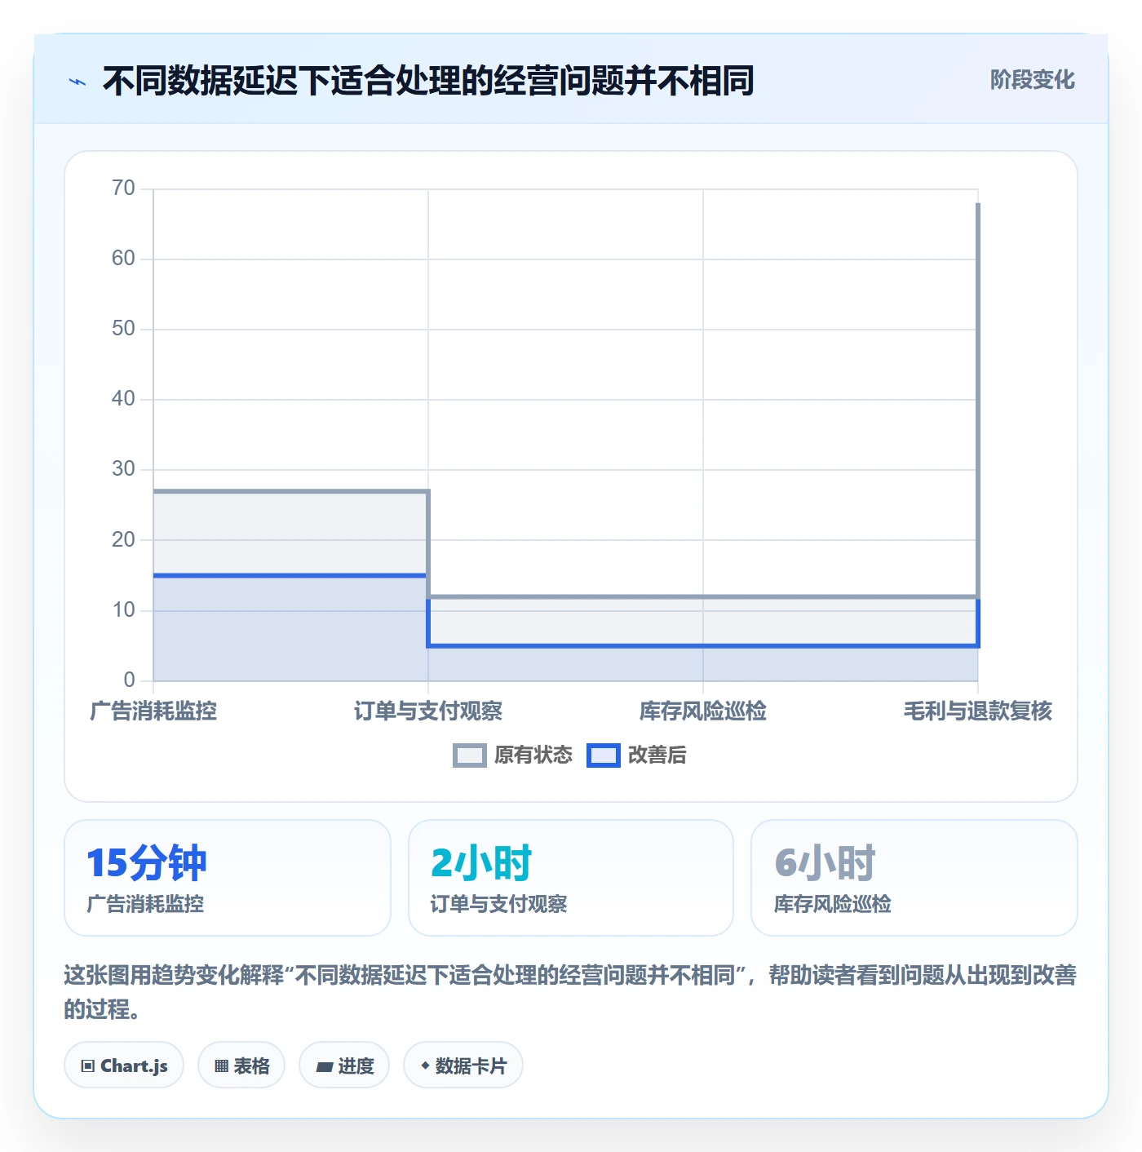The image size is (1142, 1152).
Task: Click the 改善后 legend label
Action: click(657, 755)
